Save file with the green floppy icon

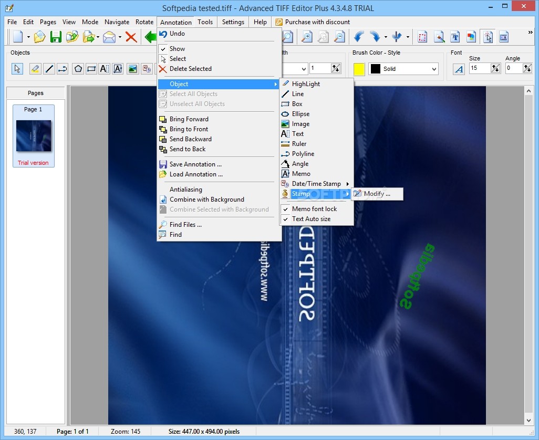(x=56, y=37)
